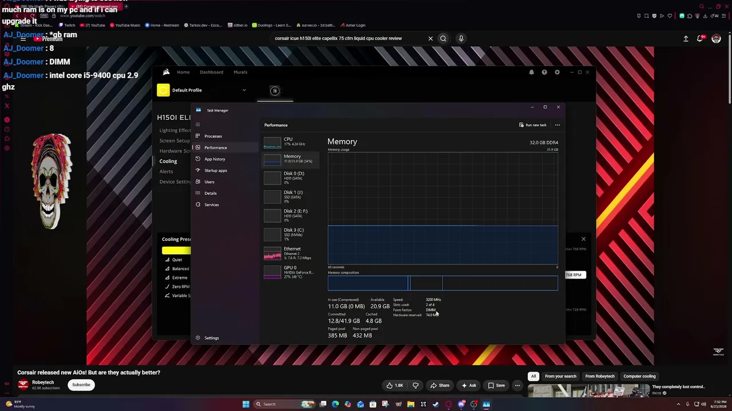Close the iCUE cooling graph panel

[x=583, y=239]
